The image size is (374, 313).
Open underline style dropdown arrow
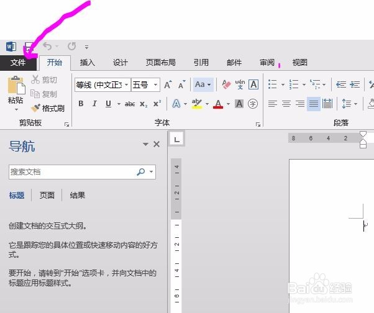coord(119,104)
